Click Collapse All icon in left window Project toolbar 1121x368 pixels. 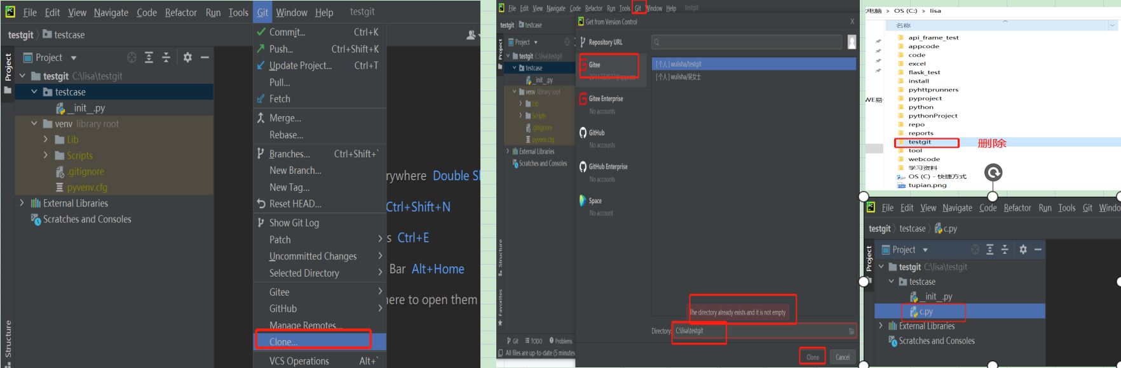pyautogui.click(x=166, y=58)
